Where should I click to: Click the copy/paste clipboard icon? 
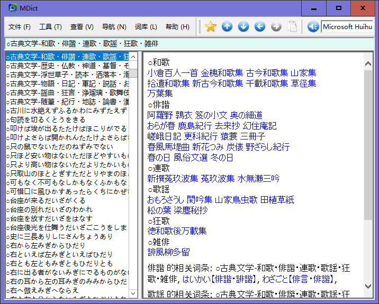[x=293, y=26]
